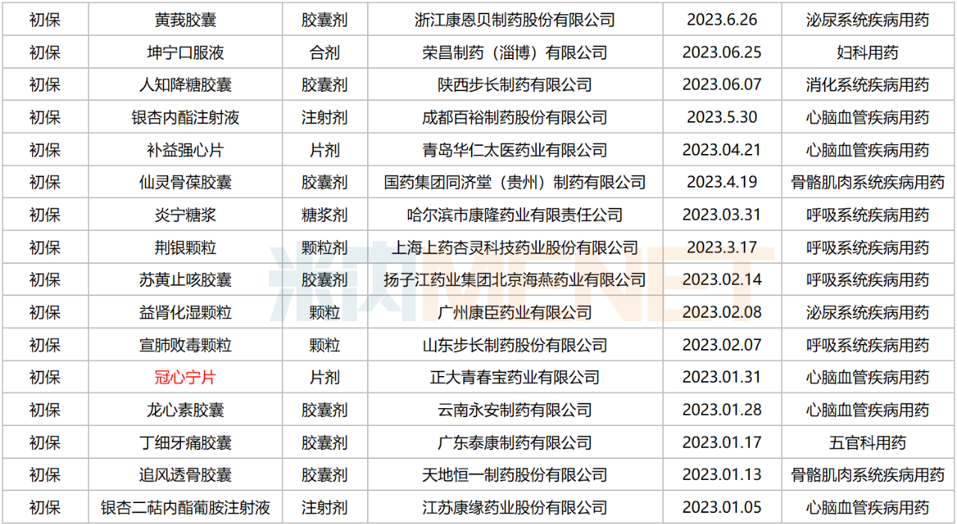Select 呼吸系统疾病用药 in 炎宁糖浆 row
The height and width of the screenshot is (524, 957).
(x=868, y=215)
